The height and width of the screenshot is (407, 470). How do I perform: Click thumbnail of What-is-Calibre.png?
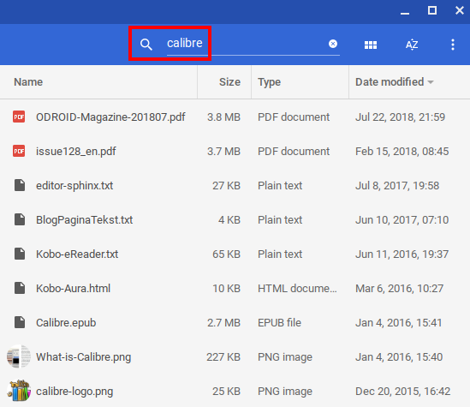click(19, 356)
